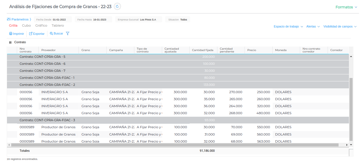Click the horizontal scrollbar thumb

175,145
